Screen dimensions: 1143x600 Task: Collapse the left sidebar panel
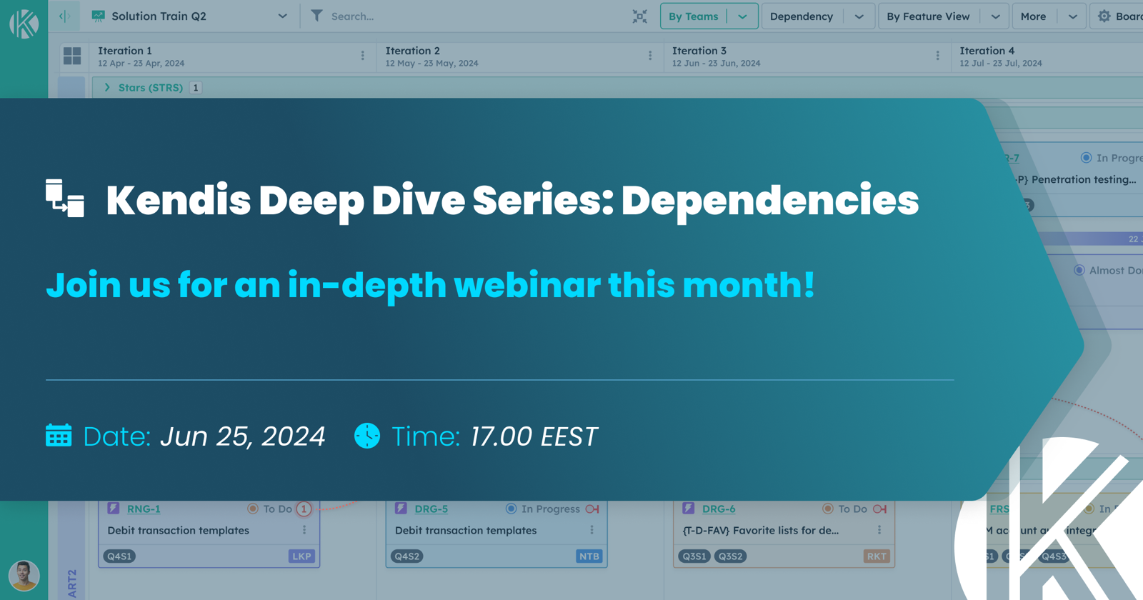65,16
